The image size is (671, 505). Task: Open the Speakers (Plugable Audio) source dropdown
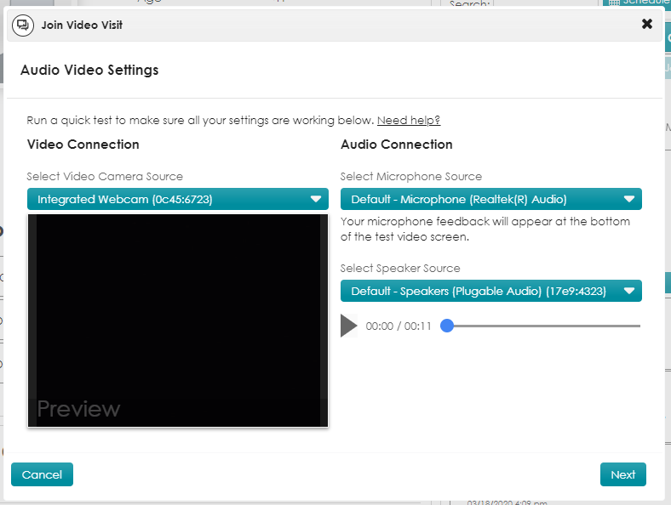point(490,291)
